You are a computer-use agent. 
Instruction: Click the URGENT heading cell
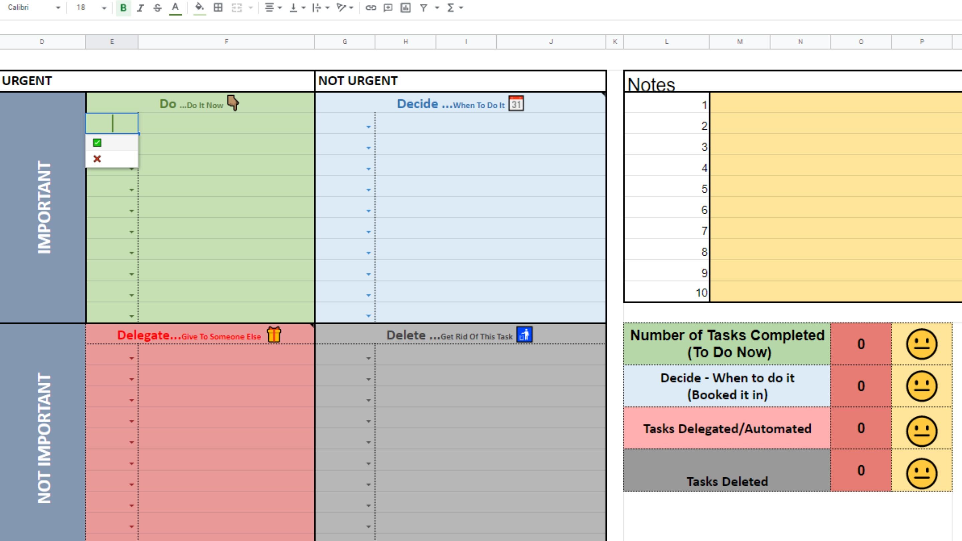(x=157, y=81)
